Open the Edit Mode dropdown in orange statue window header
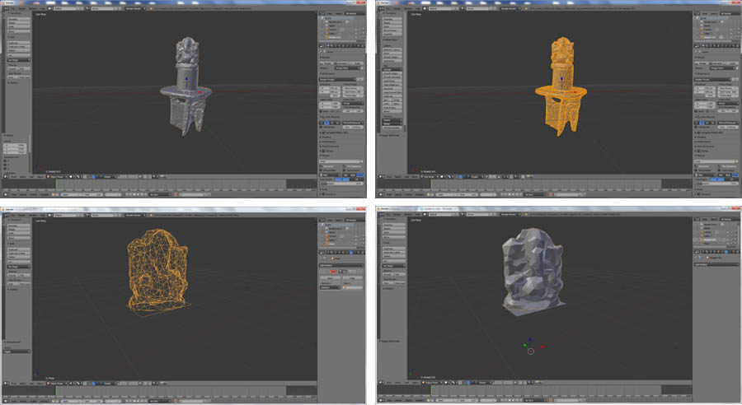Viewport: 742px width, 405px height. 428,177
